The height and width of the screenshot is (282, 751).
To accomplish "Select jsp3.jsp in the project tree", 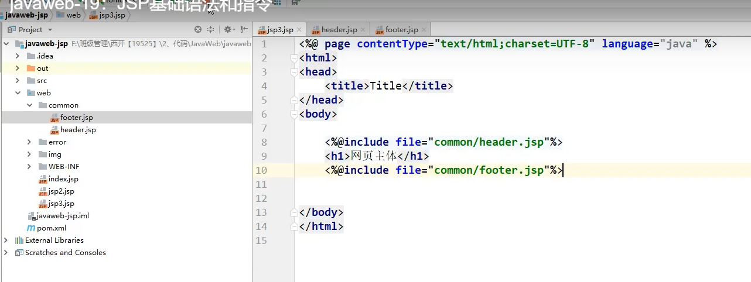I will click(62, 204).
